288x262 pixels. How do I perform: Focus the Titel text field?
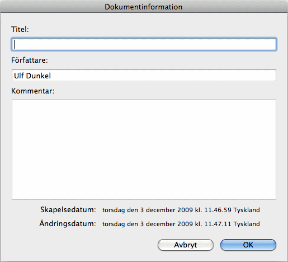click(x=144, y=44)
